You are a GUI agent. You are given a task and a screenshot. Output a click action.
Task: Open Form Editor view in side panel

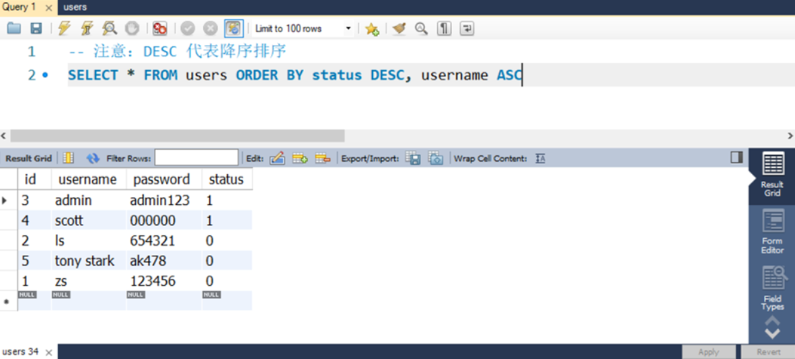point(772,232)
